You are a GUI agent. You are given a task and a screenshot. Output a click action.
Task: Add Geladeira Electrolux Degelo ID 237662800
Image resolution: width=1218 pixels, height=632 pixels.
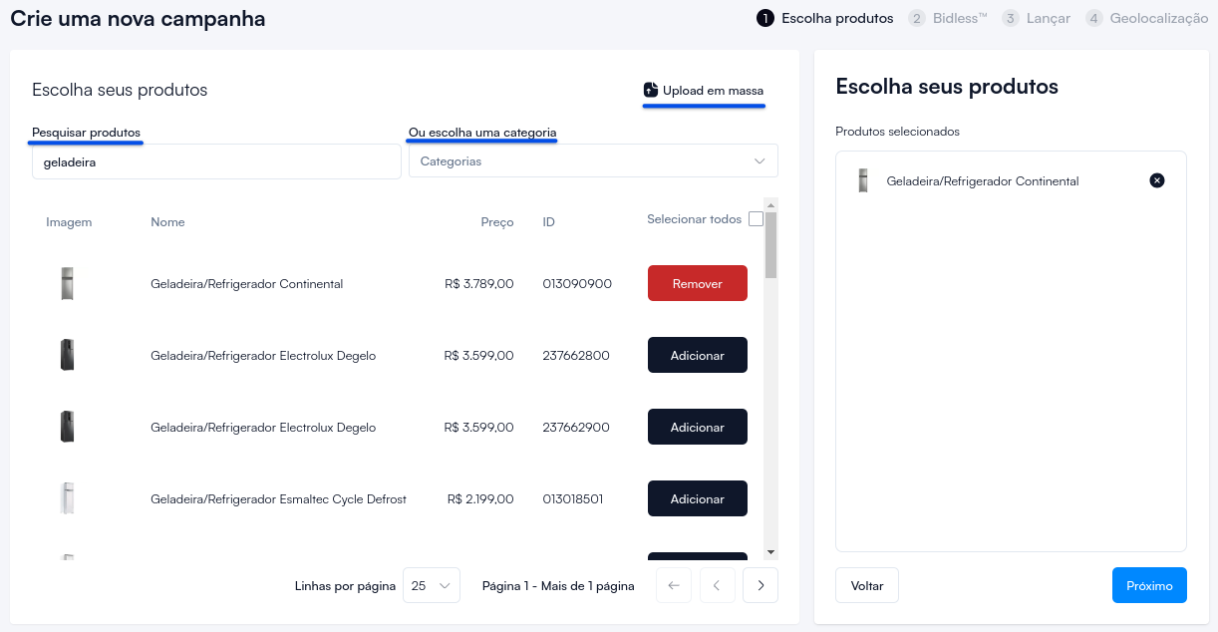point(697,356)
